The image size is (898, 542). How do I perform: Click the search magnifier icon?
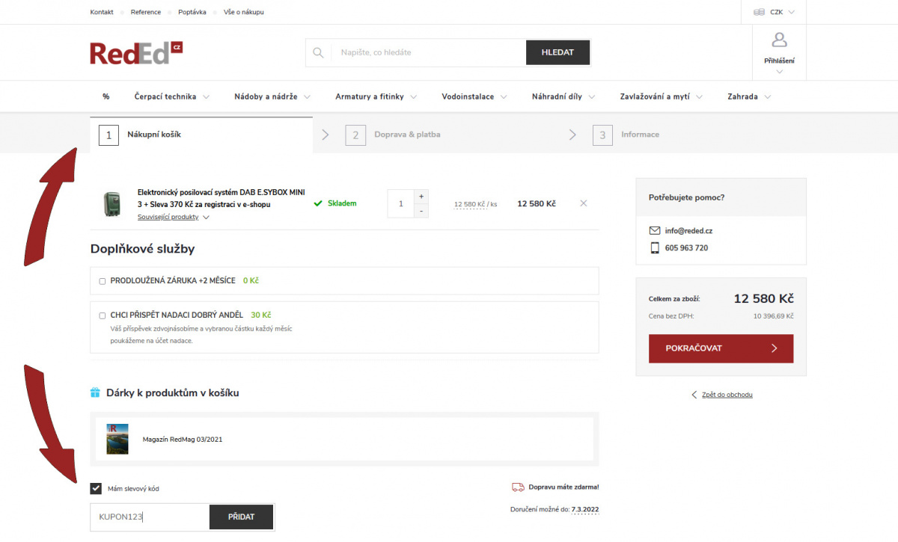click(318, 52)
